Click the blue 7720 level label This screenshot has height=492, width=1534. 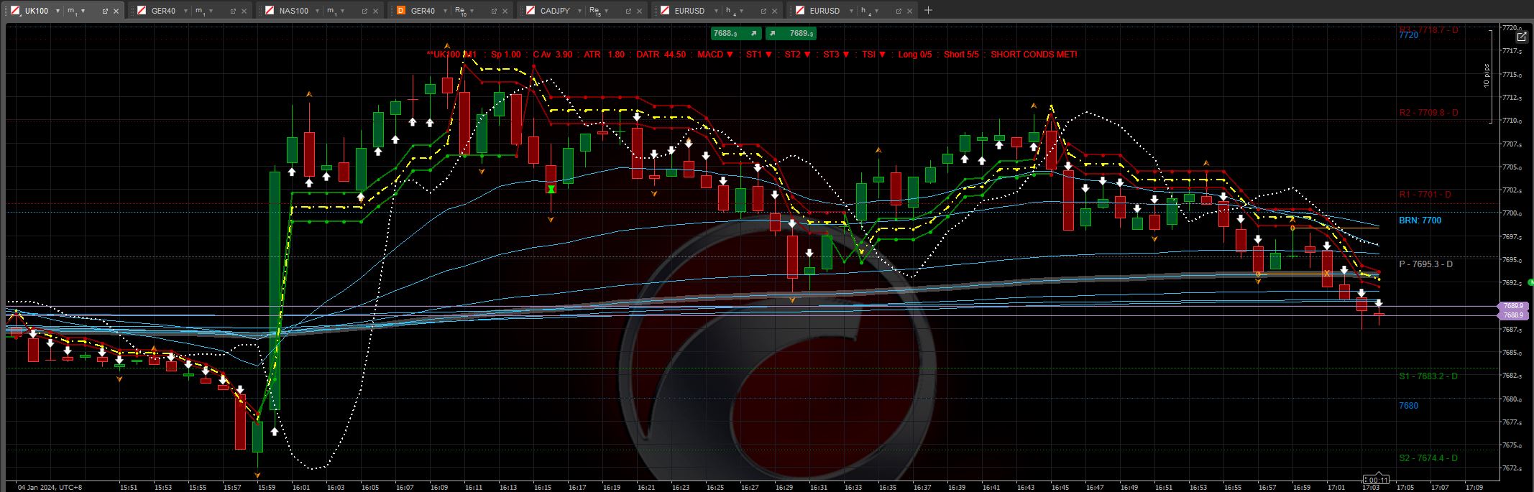[x=1408, y=34]
